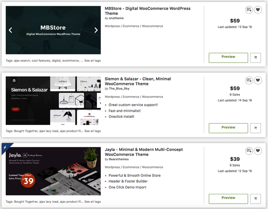The image size is (268, 209).
Task: See all tags for Jayla theme
Action: (92, 201)
